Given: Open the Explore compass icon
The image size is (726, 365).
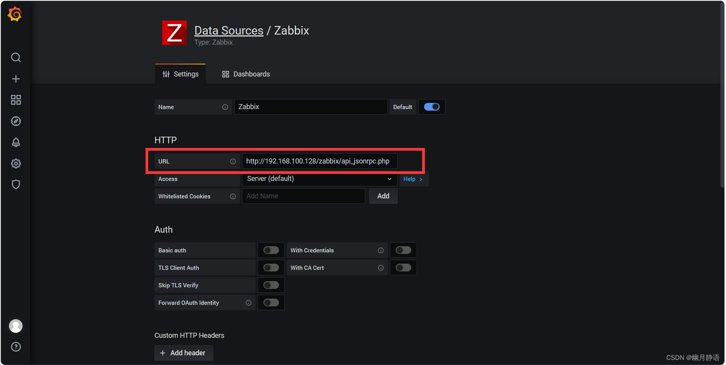Looking at the screenshot, I should point(16,121).
